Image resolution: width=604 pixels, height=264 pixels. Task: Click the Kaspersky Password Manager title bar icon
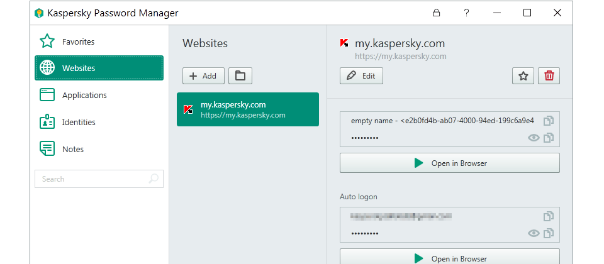tap(38, 13)
